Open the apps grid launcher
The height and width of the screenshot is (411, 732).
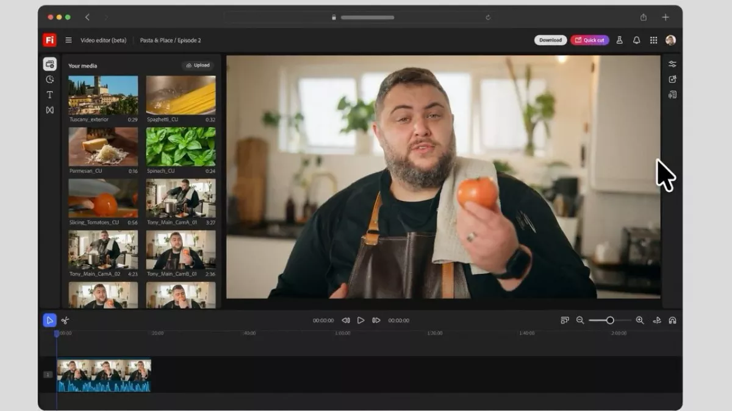[x=653, y=40]
